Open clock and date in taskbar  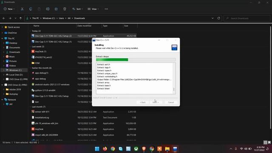(259, 149)
